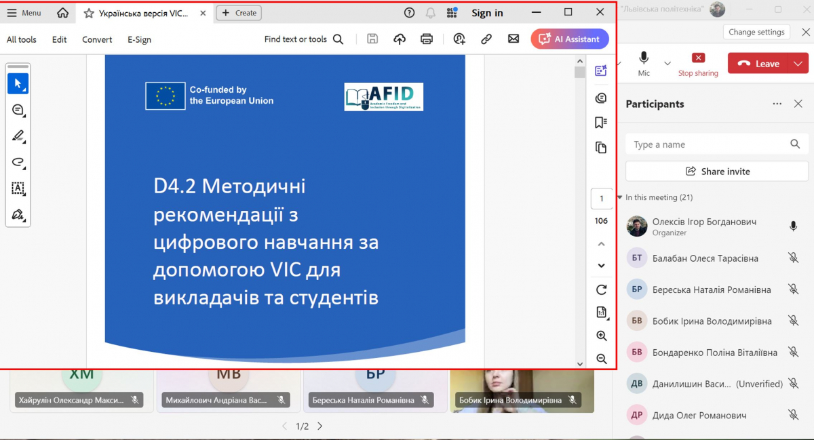Screen dimensions: 814x440
Task: Mute Олексів Ігор Богданович's microphone
Action: (793, 226)
